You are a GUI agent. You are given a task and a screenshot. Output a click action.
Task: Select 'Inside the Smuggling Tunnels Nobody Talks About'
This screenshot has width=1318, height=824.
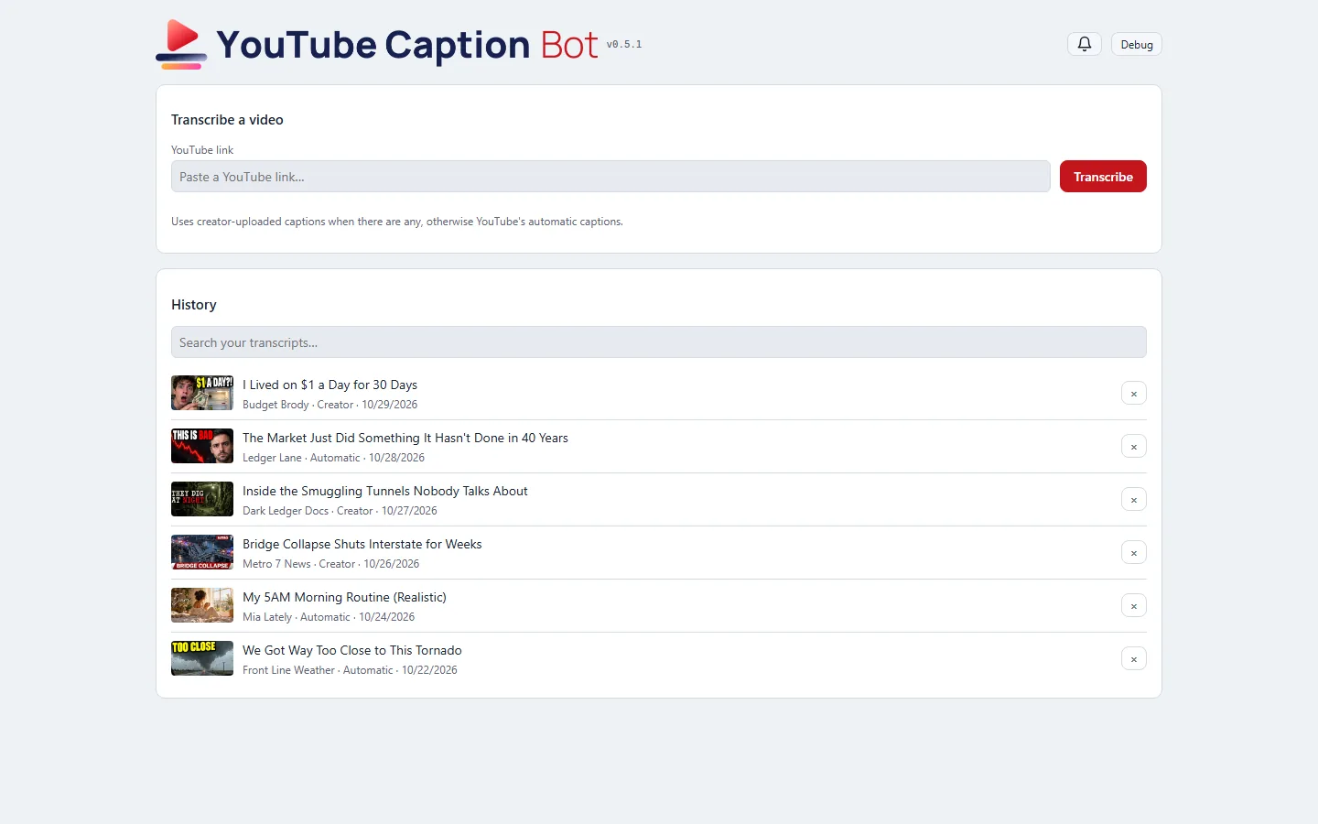coord(385,491)
